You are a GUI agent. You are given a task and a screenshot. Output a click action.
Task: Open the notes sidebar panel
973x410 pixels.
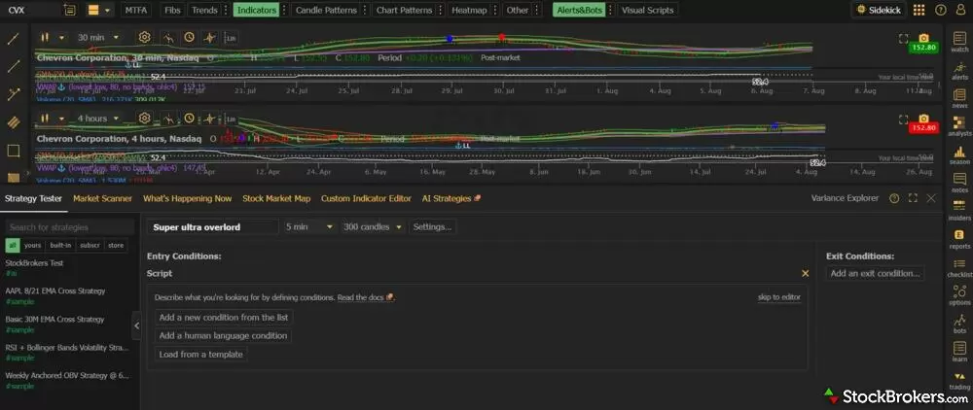[x=959, y=182]
